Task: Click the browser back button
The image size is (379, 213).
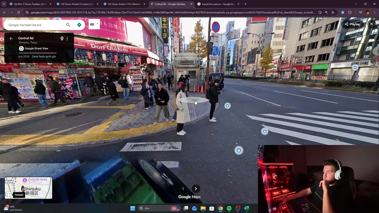Action: [4, 12]
